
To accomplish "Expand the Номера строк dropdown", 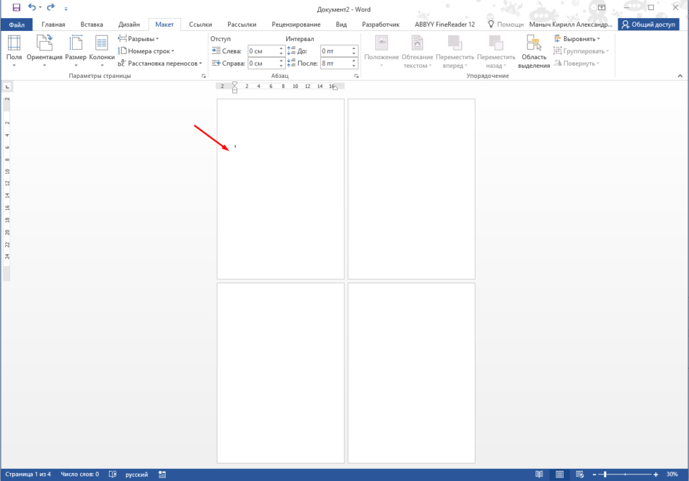I will 146,51.
